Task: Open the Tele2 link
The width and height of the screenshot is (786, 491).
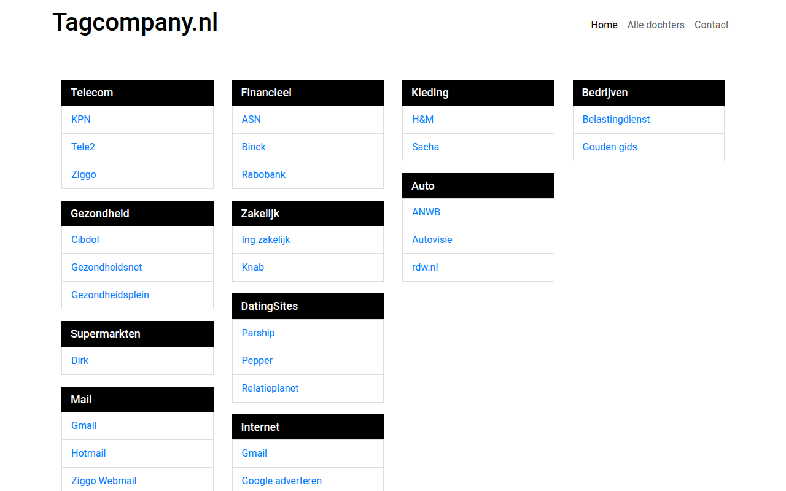Action: [x=83, y=147]
